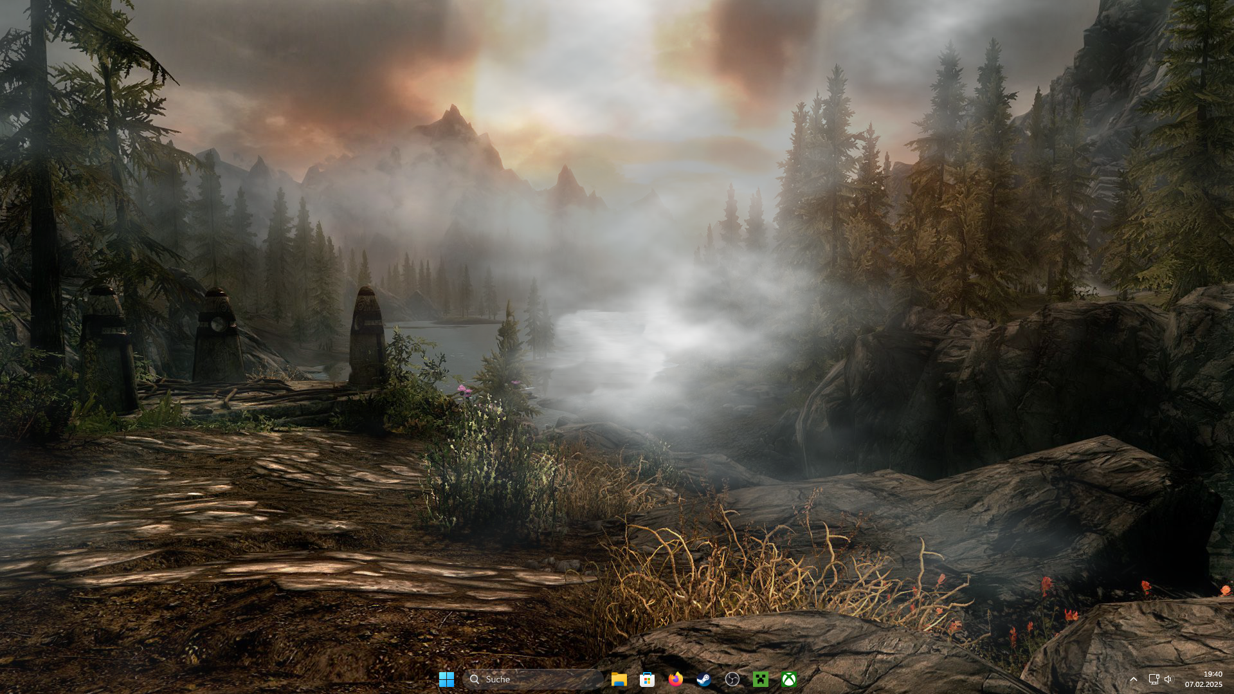
Task: Open network settings tray icon
Action: click(x=1154, y=679)
